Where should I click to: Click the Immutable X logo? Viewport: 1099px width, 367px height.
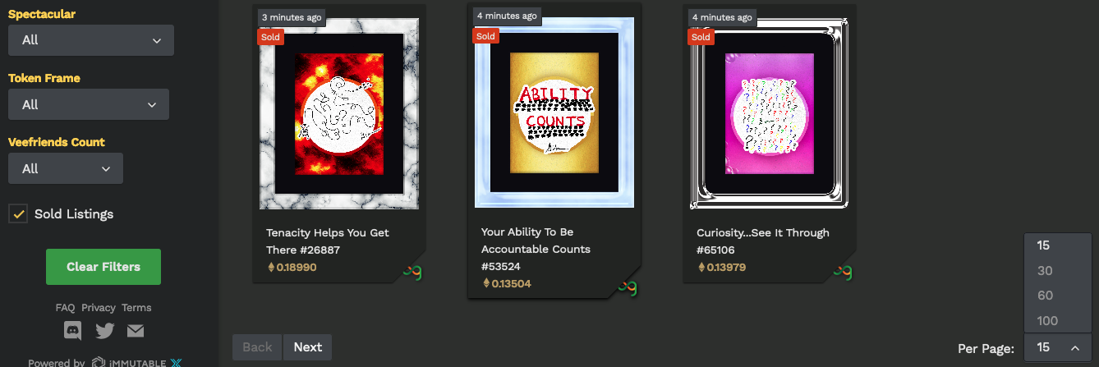[x=136, y=362]
